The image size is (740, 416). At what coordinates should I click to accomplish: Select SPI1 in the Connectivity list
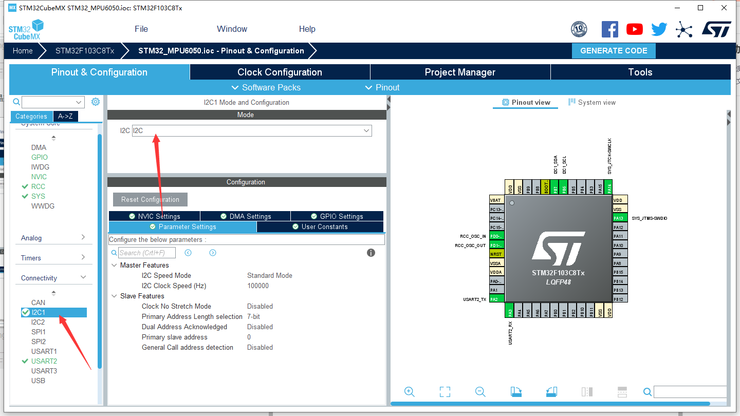pos(39,332)
